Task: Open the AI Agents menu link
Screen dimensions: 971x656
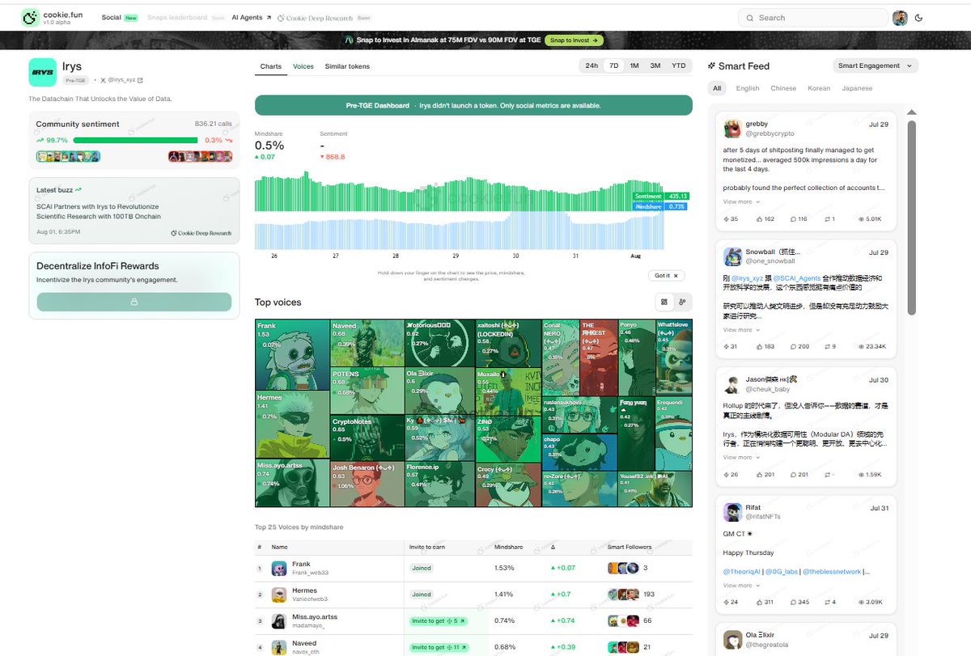Action: click(251, 17)
